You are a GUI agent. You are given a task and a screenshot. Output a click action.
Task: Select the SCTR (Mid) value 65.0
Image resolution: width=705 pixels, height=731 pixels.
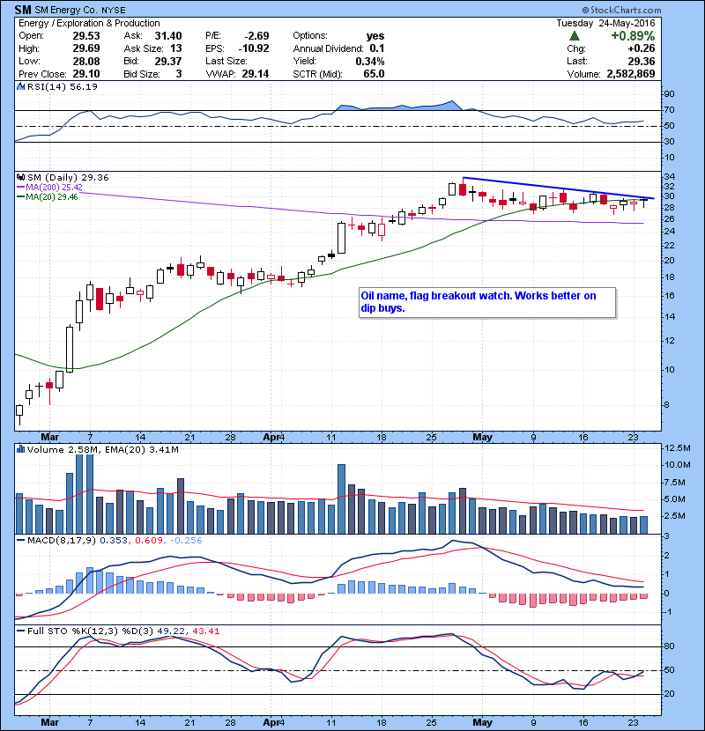tap(375, 74)
